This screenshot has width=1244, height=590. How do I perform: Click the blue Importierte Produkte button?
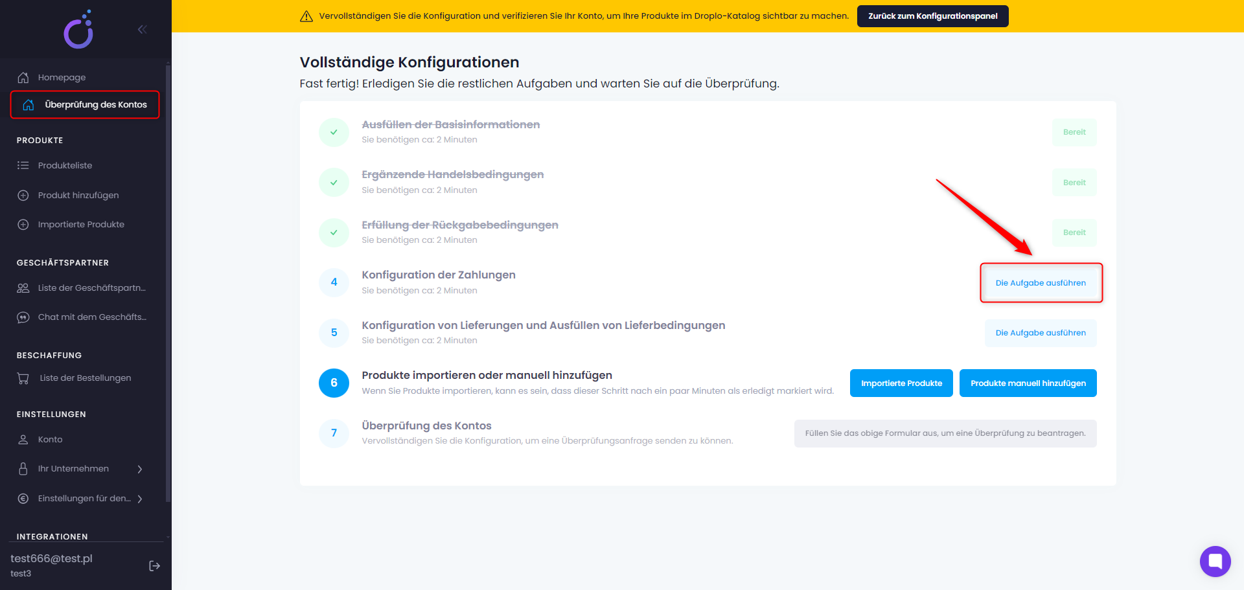point(901,383)
